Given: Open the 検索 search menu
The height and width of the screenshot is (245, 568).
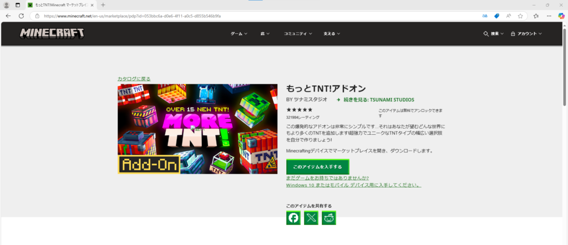Looking at the screenshot, I should click(x=494, y=34).
